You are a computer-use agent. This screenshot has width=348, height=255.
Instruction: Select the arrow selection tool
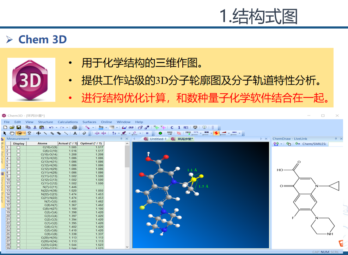(5, 133)
